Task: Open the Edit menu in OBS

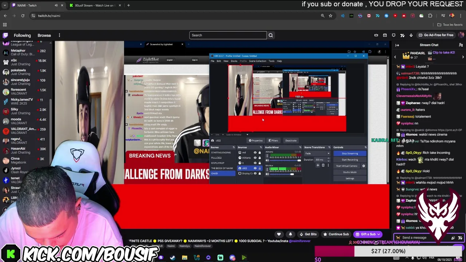Action: pos(219,61)
